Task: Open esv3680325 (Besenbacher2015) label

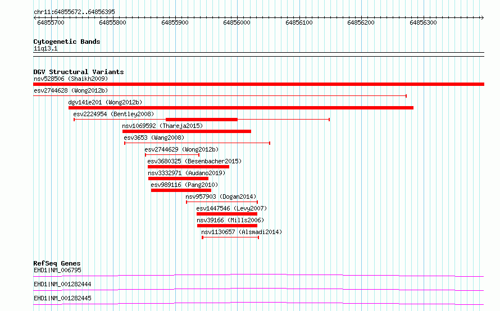Action: pos(194,161)
